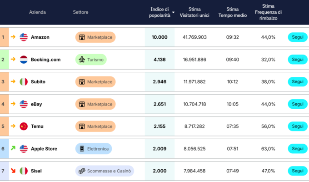Follow Amazon with the Segui button

click(x=298, y=37)
